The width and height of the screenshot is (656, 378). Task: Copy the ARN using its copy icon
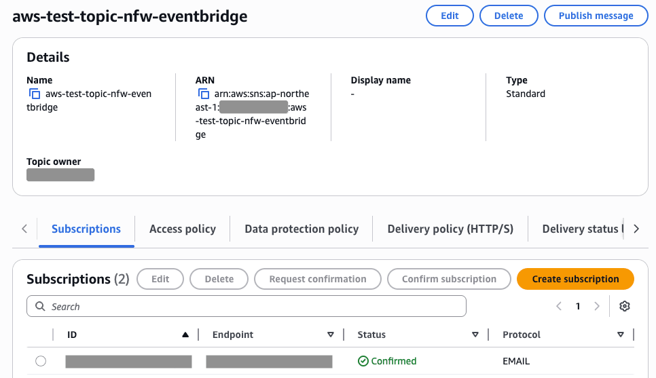203,94
